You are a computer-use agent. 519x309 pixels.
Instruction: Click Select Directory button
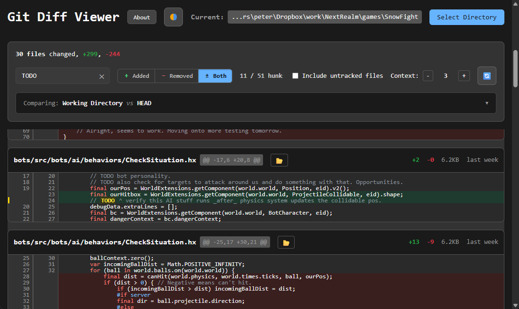point(467,17)
